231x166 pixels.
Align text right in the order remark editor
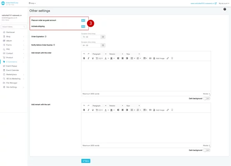coord(127,58)
